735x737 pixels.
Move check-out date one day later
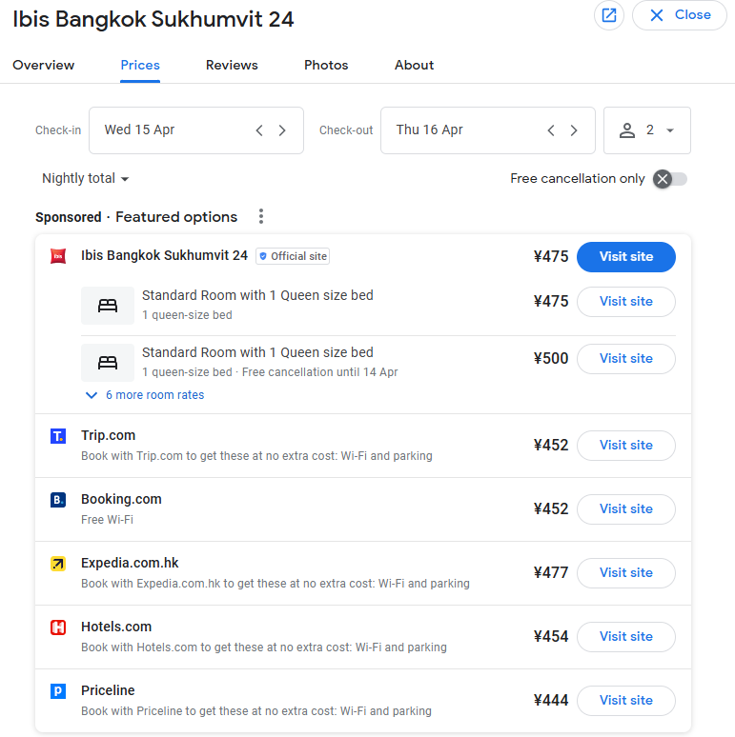click(574, 130)
